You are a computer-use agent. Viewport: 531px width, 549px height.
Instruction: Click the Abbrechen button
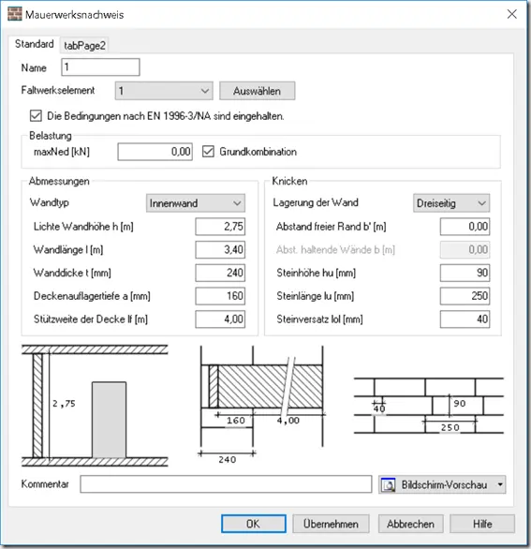click(x=410, y=524)
